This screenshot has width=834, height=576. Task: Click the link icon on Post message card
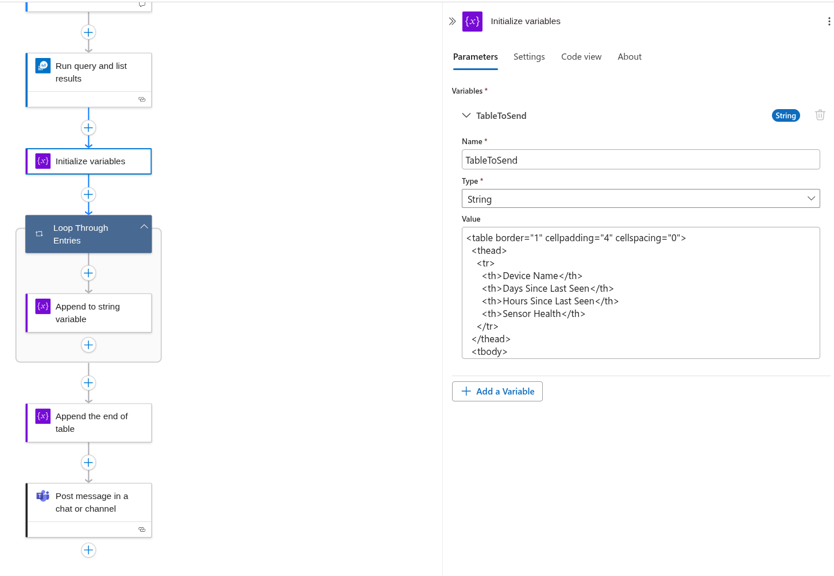tap(142, 529)
